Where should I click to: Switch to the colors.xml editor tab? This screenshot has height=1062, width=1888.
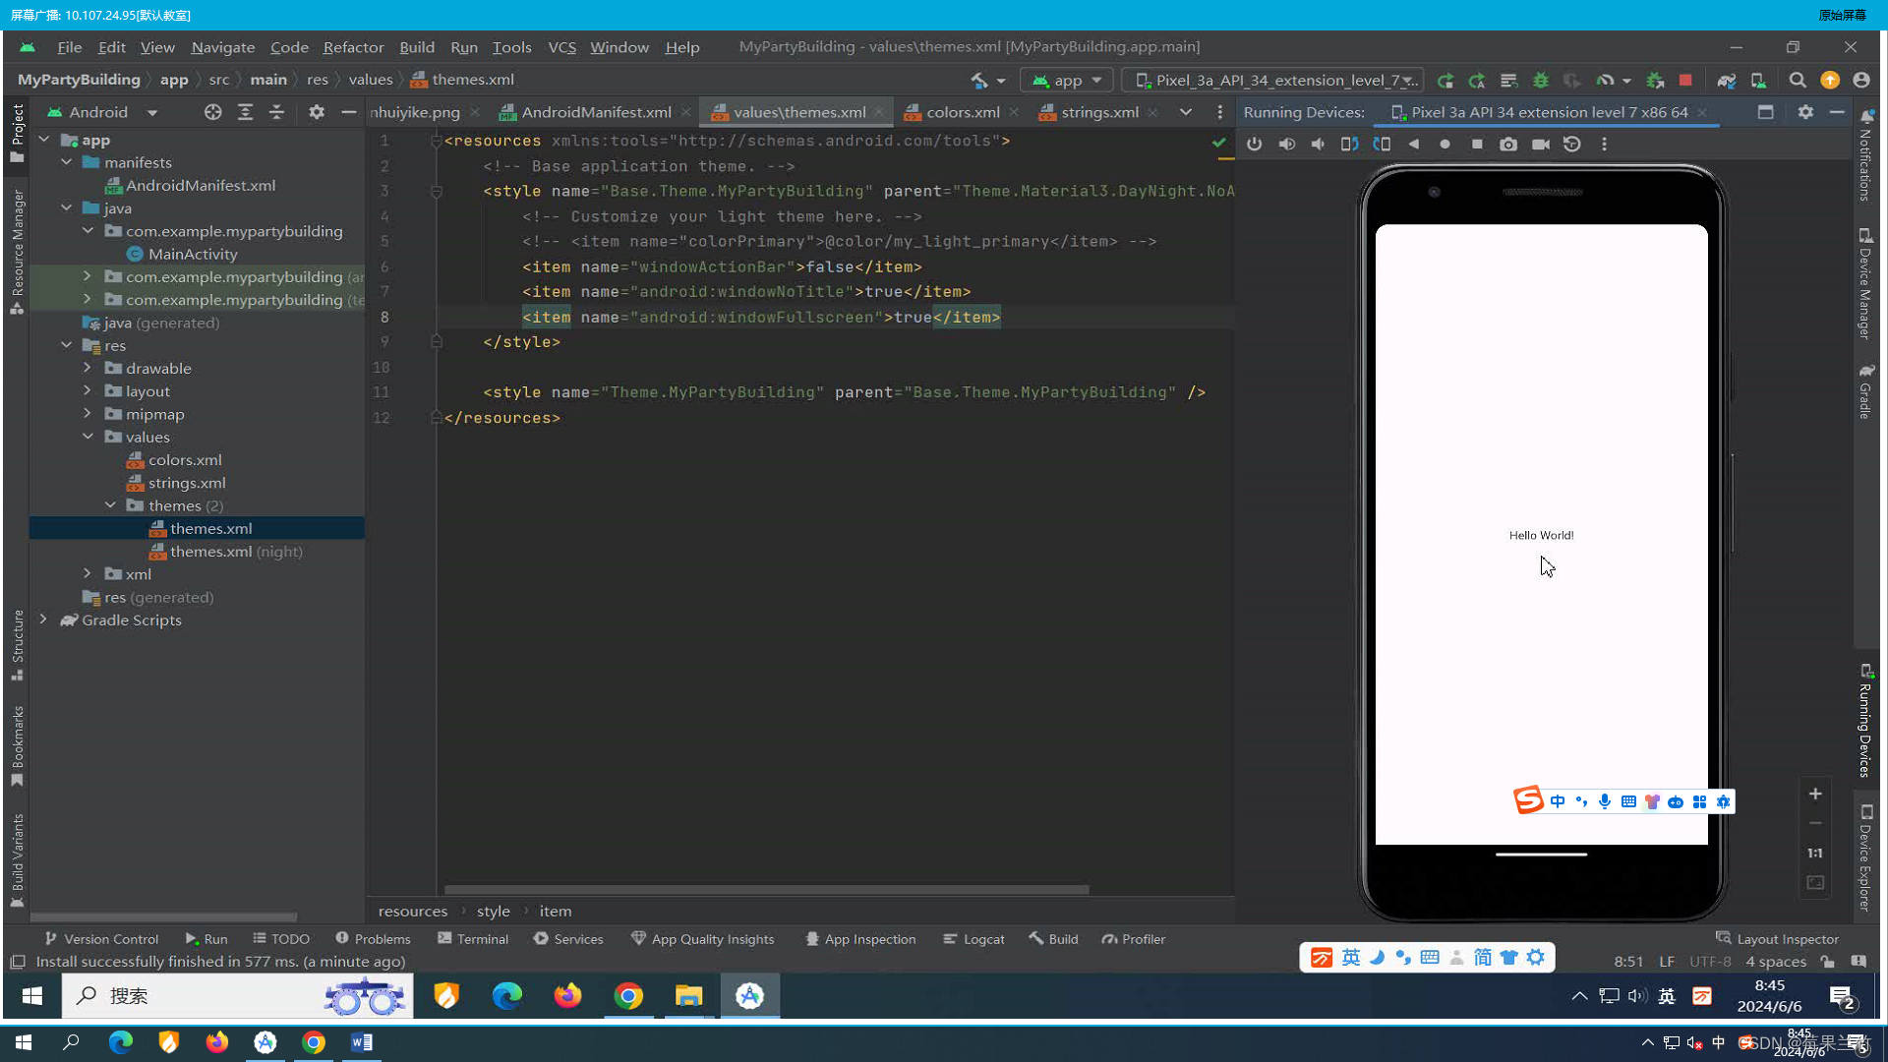[x=962, y=112]
